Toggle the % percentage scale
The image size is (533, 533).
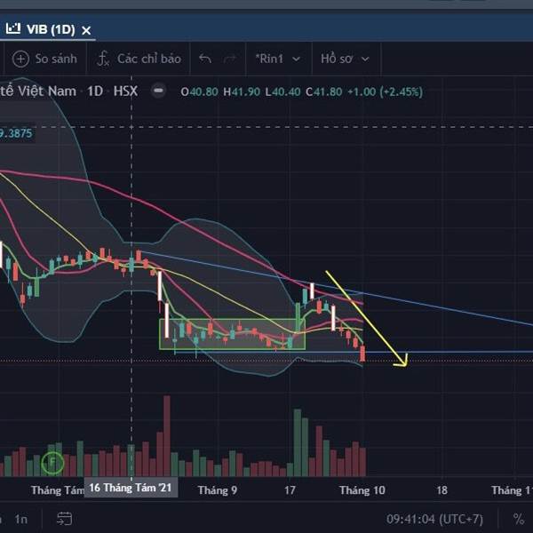coord(519,519)
